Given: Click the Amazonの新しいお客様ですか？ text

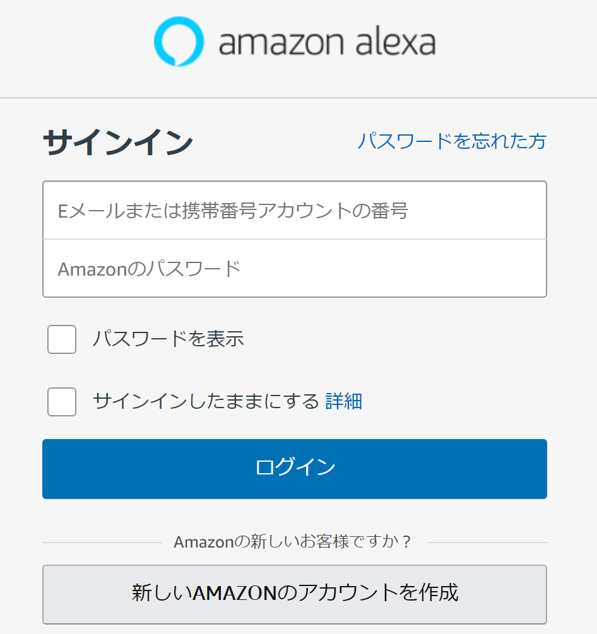Looking at the screenshot, I should click(x=292, y=542).
